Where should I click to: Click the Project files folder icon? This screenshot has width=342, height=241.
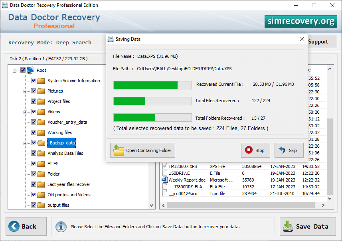41,101
